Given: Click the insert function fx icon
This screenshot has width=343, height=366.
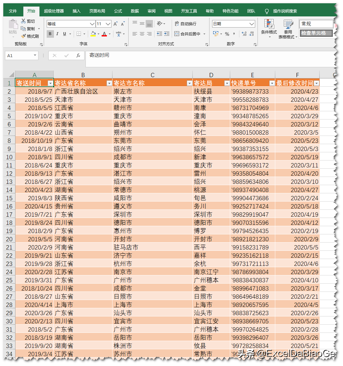Looking at the screenshot, I should pyautogui.click(x=78, y=55).
